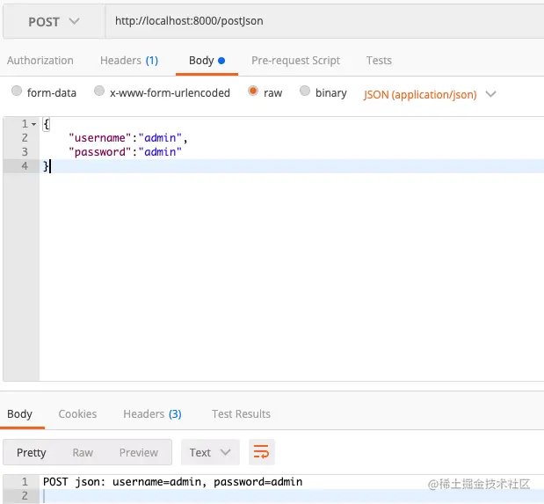This screenshot has height=504, width=544.
Task: Place cursor after the closing brace line 4
Action: pos(50,166)
